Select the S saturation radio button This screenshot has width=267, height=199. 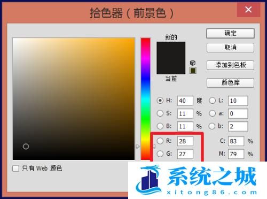pyautogui.click(x=160, y=113)
